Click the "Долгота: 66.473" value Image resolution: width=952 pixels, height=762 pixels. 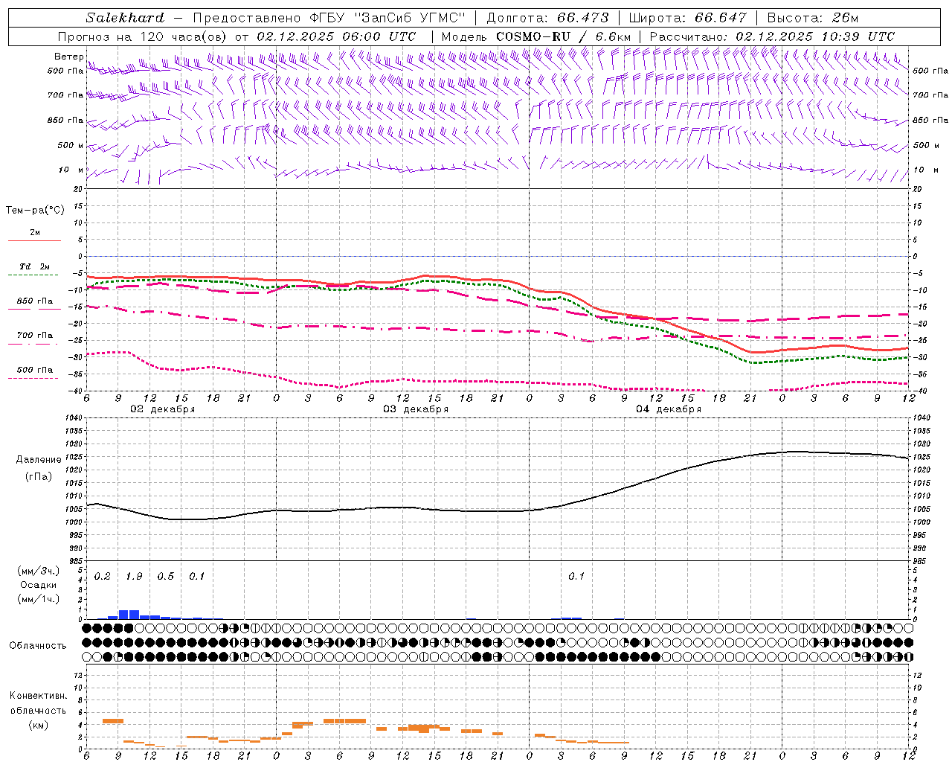point(547,18)
